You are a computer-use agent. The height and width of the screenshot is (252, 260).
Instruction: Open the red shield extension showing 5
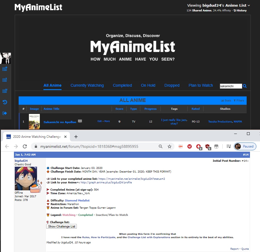208,147
